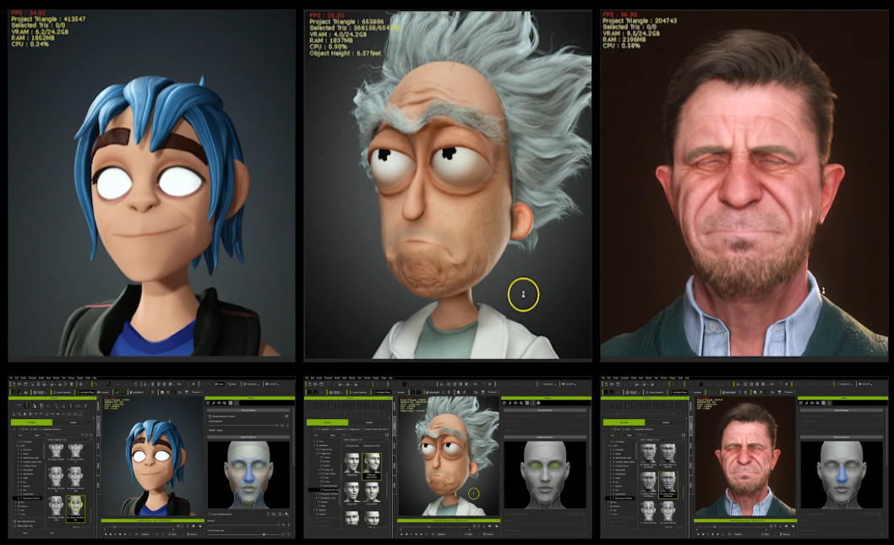Screen dimensions: 894x545
Task: Click Animation Player button in blue-haired character window
Action: [x=87, y=392]
